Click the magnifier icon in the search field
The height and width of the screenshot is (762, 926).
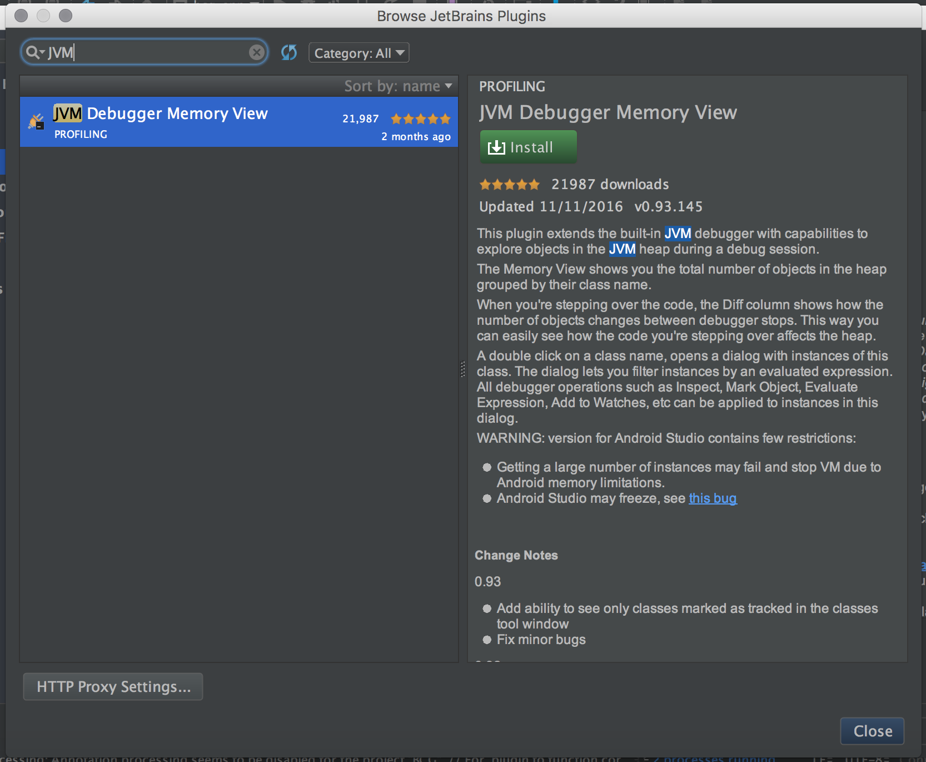pyautogui.click(x=32, y=52)
